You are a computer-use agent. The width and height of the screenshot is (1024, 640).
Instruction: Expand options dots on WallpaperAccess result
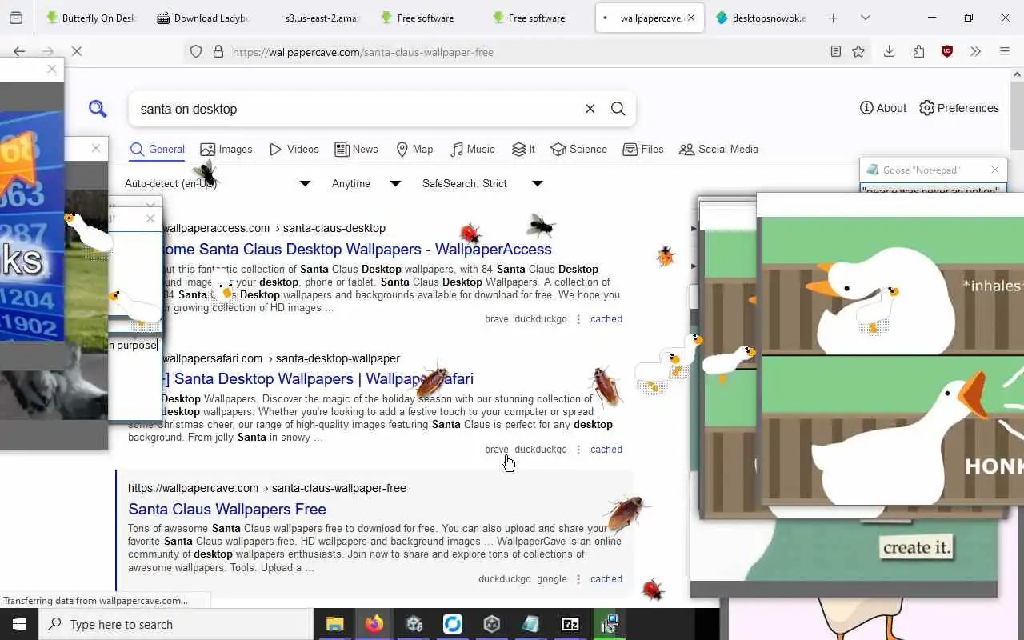(x=578, y=319)
